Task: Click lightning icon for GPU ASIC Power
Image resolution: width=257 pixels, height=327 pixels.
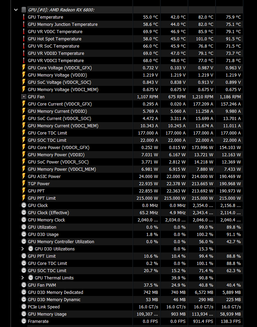Action: click(x=24, y=176)
